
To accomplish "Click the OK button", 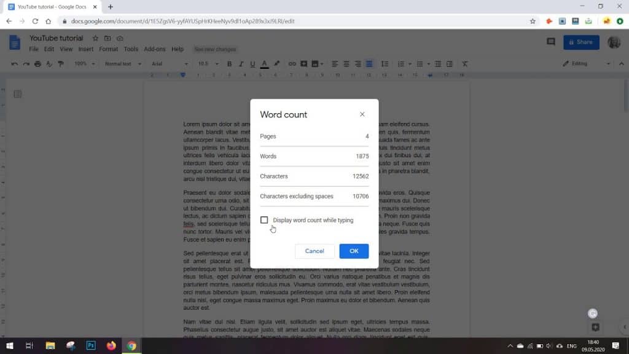I will pyautogui.click(x=354, y=251).
